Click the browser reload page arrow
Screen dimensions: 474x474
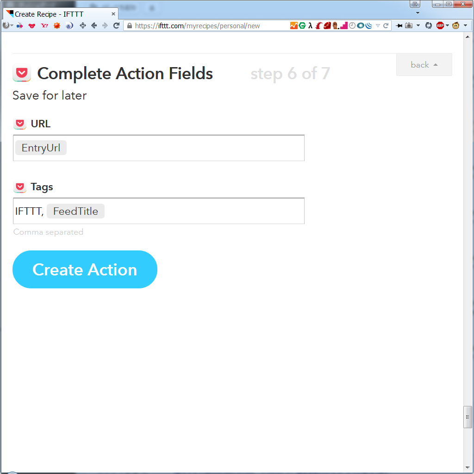click(116, 26)
